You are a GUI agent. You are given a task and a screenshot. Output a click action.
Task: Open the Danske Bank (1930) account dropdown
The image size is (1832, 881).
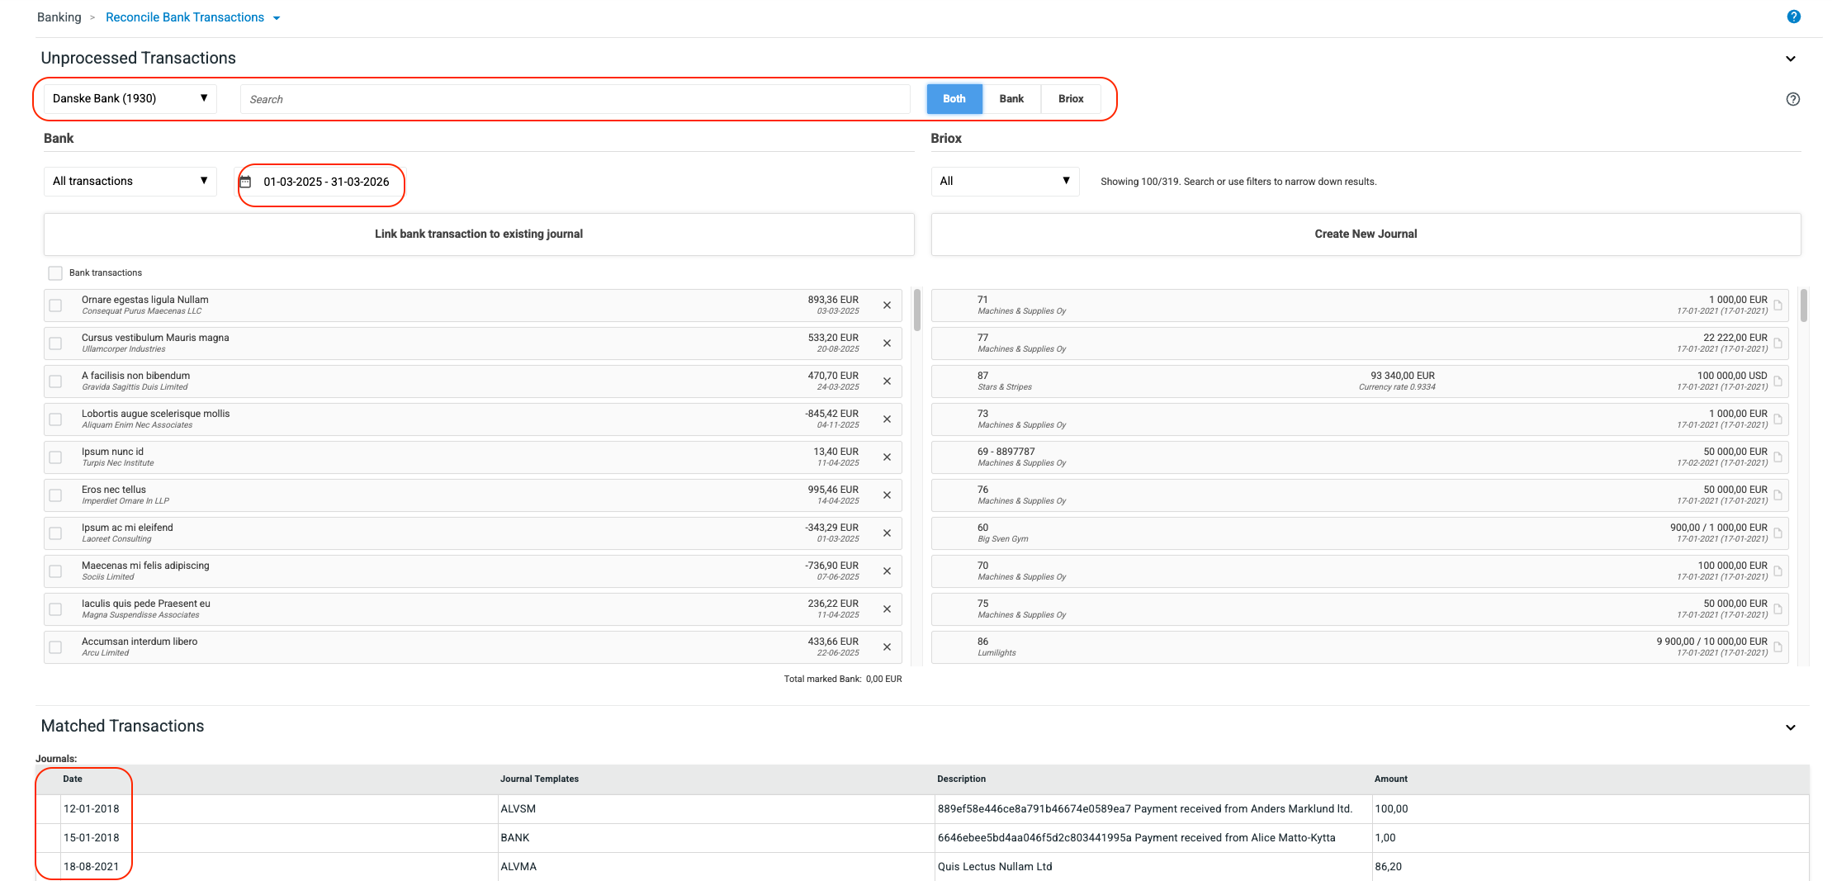(x=130, y=99)
